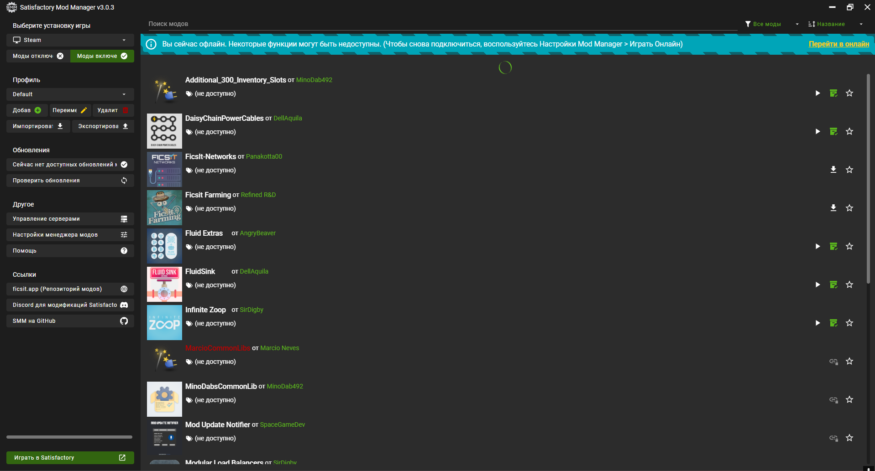
Task: Click installed icon for DaisyChainPowerCables
Action: coord(833,131)
